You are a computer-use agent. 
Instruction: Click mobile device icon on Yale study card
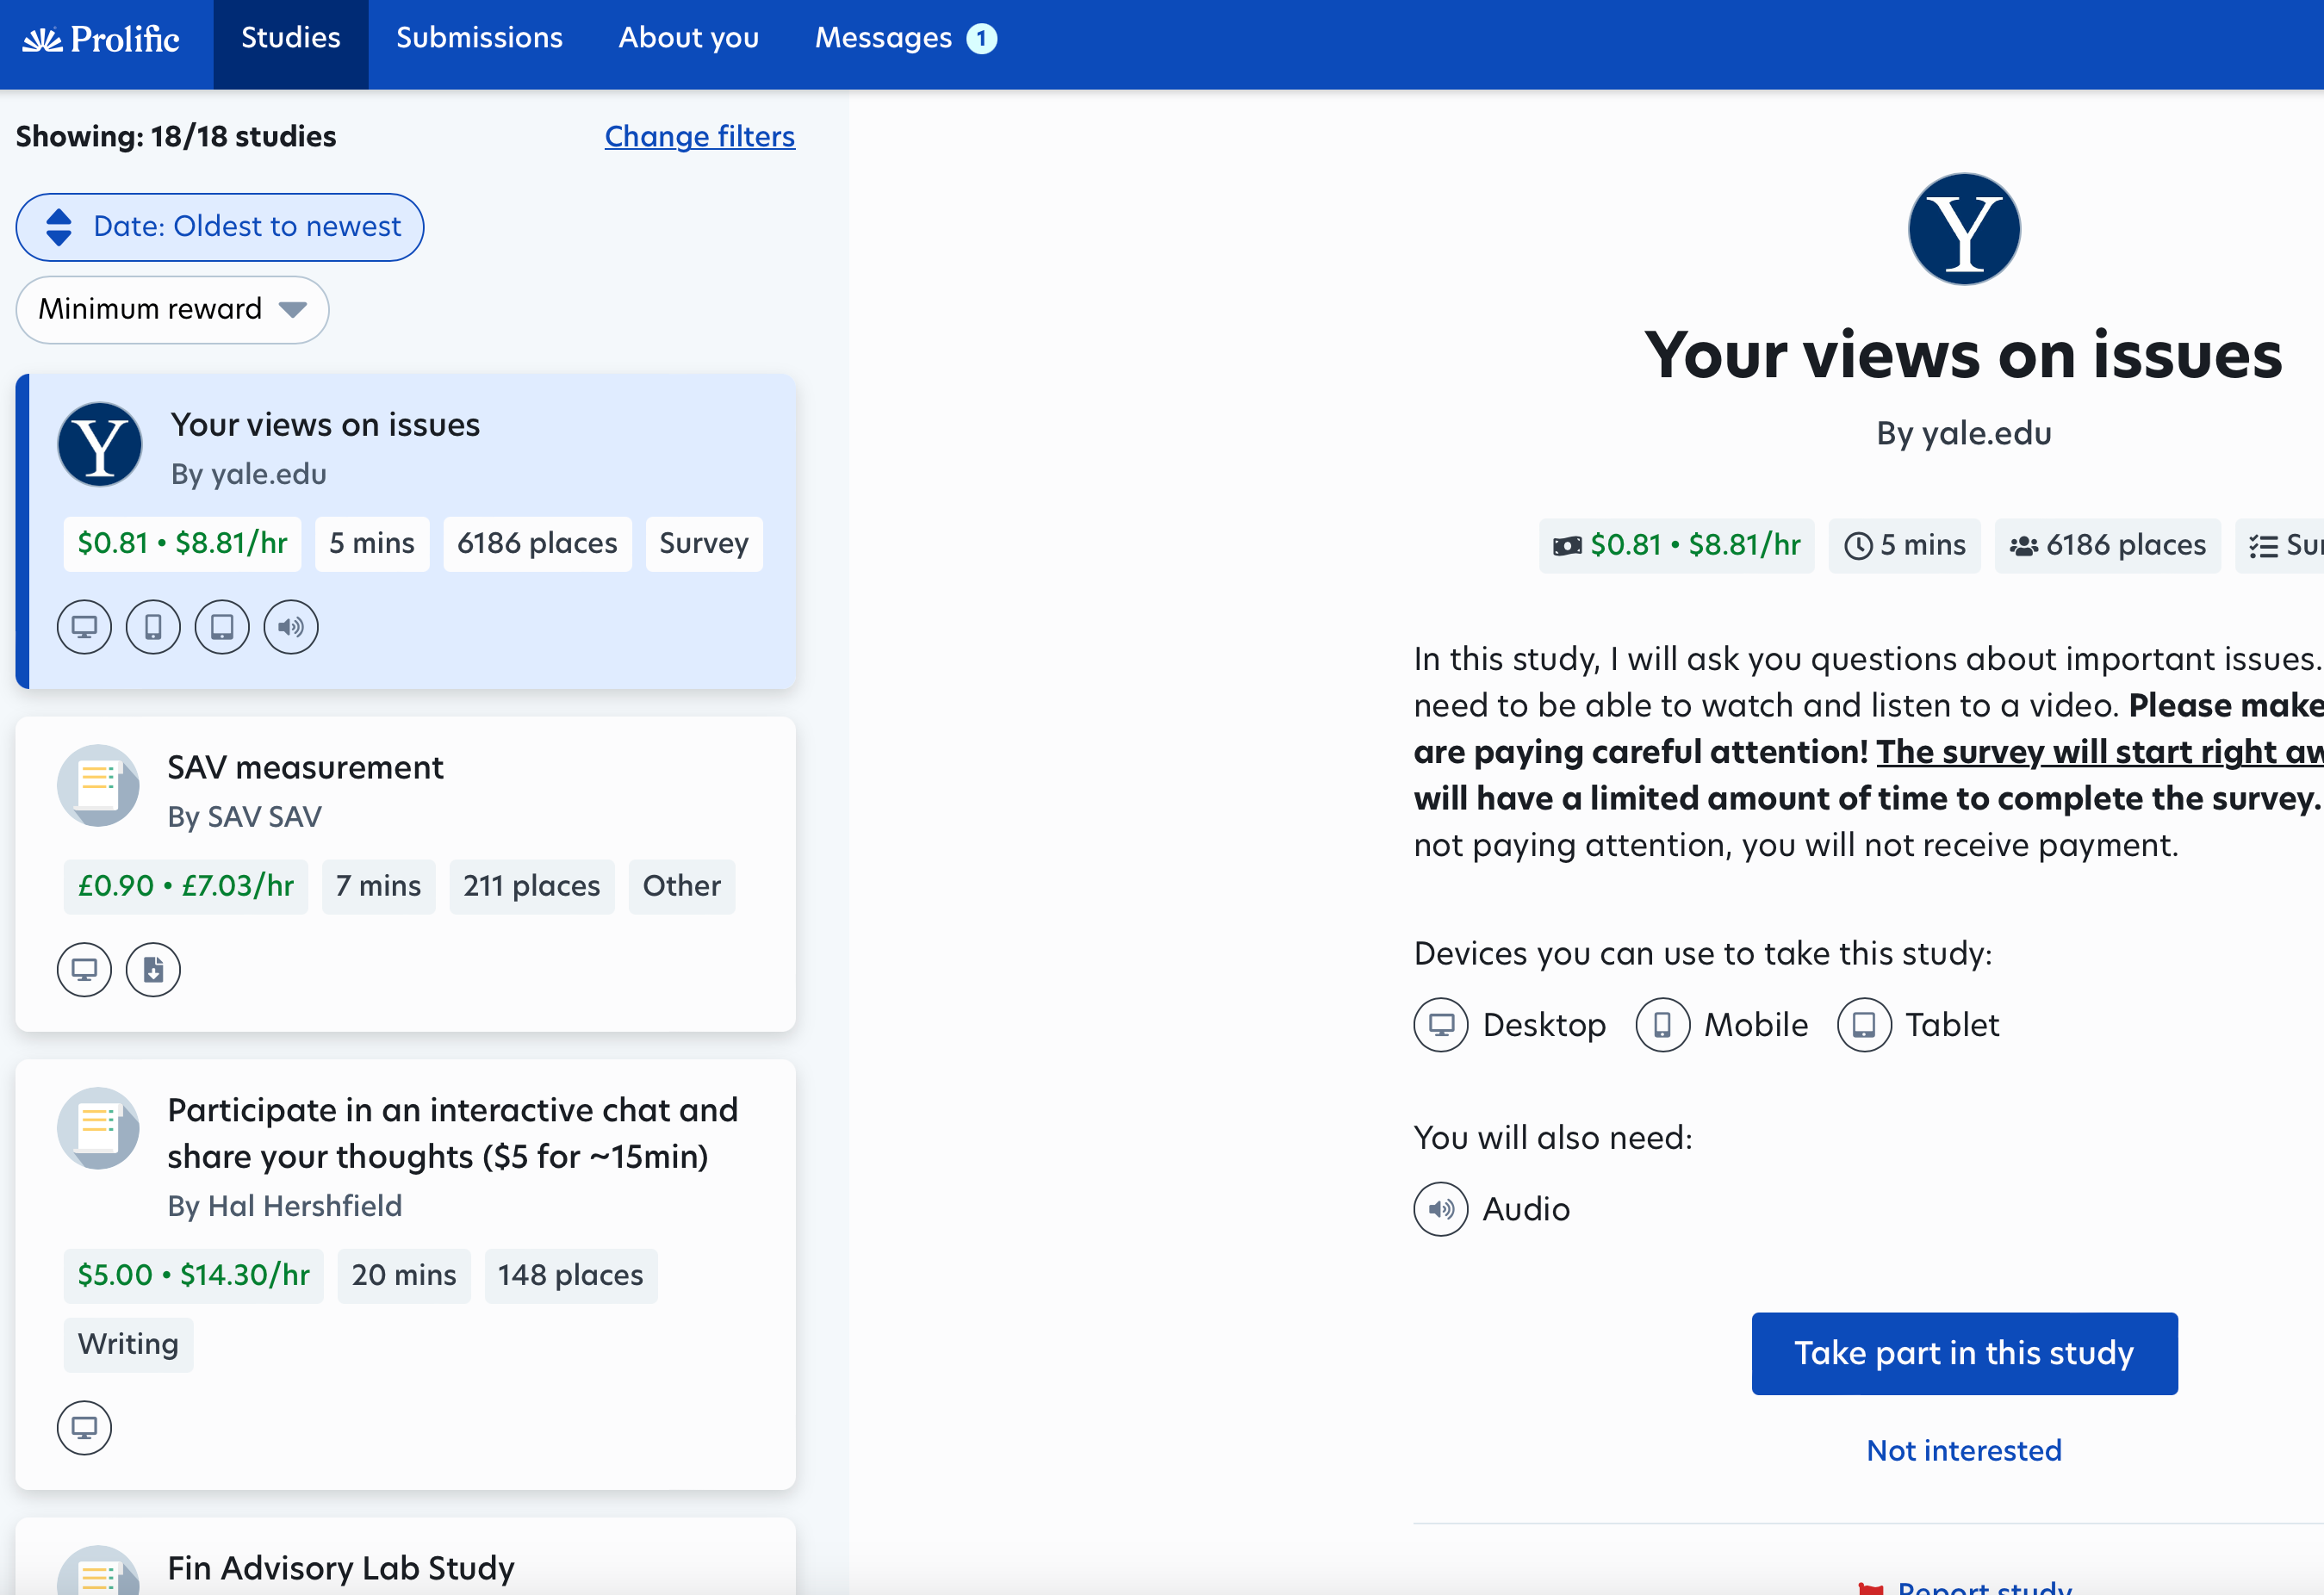coord(153,627)
